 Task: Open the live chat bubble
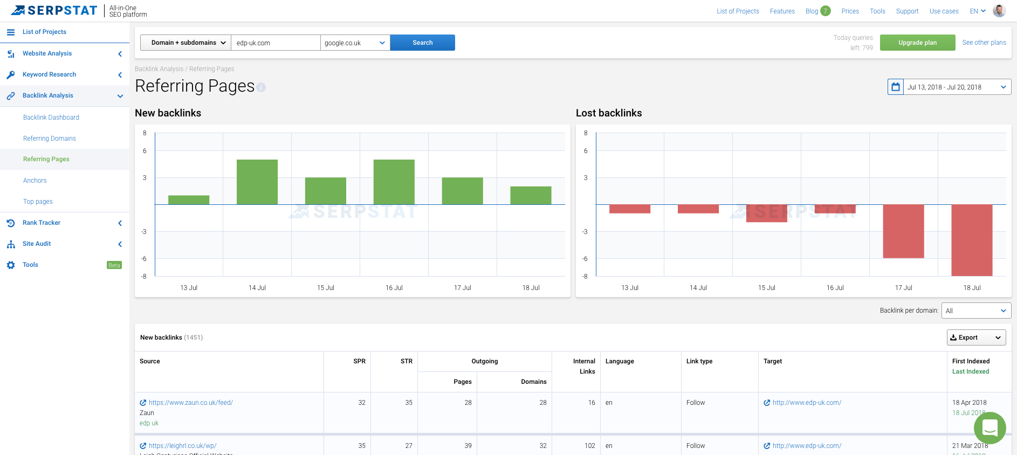(x=990, y=428)
